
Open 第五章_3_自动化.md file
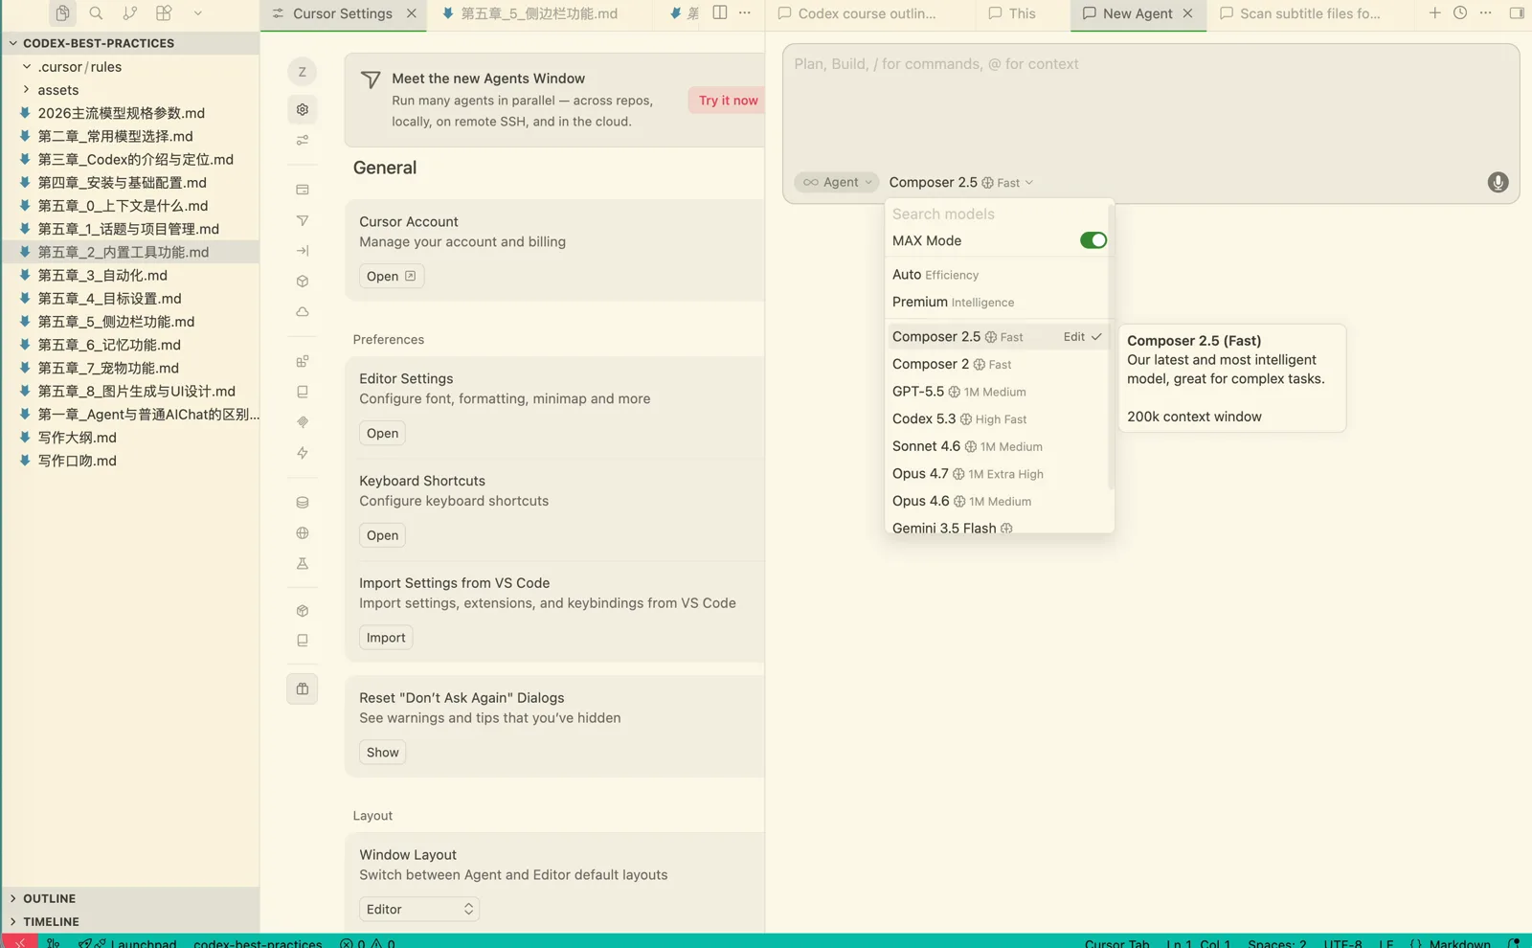(x=130, y=275)
